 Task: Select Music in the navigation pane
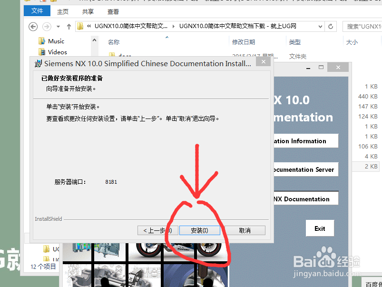coord(56,41)
